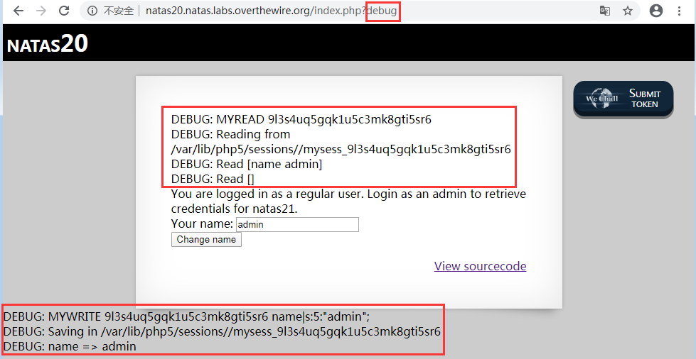Focus the Your name input field
This screenshot has width=696, height=359.
pos(297,224)
